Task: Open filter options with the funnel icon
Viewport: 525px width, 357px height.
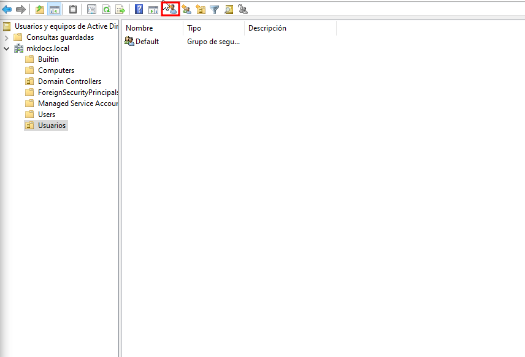Action: 215,9
